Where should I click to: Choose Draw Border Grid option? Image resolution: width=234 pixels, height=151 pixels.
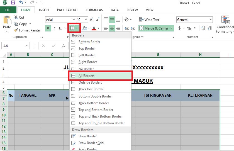(100, 143)
